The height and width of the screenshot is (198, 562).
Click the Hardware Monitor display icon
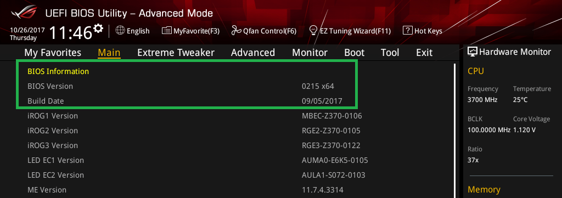473,52
